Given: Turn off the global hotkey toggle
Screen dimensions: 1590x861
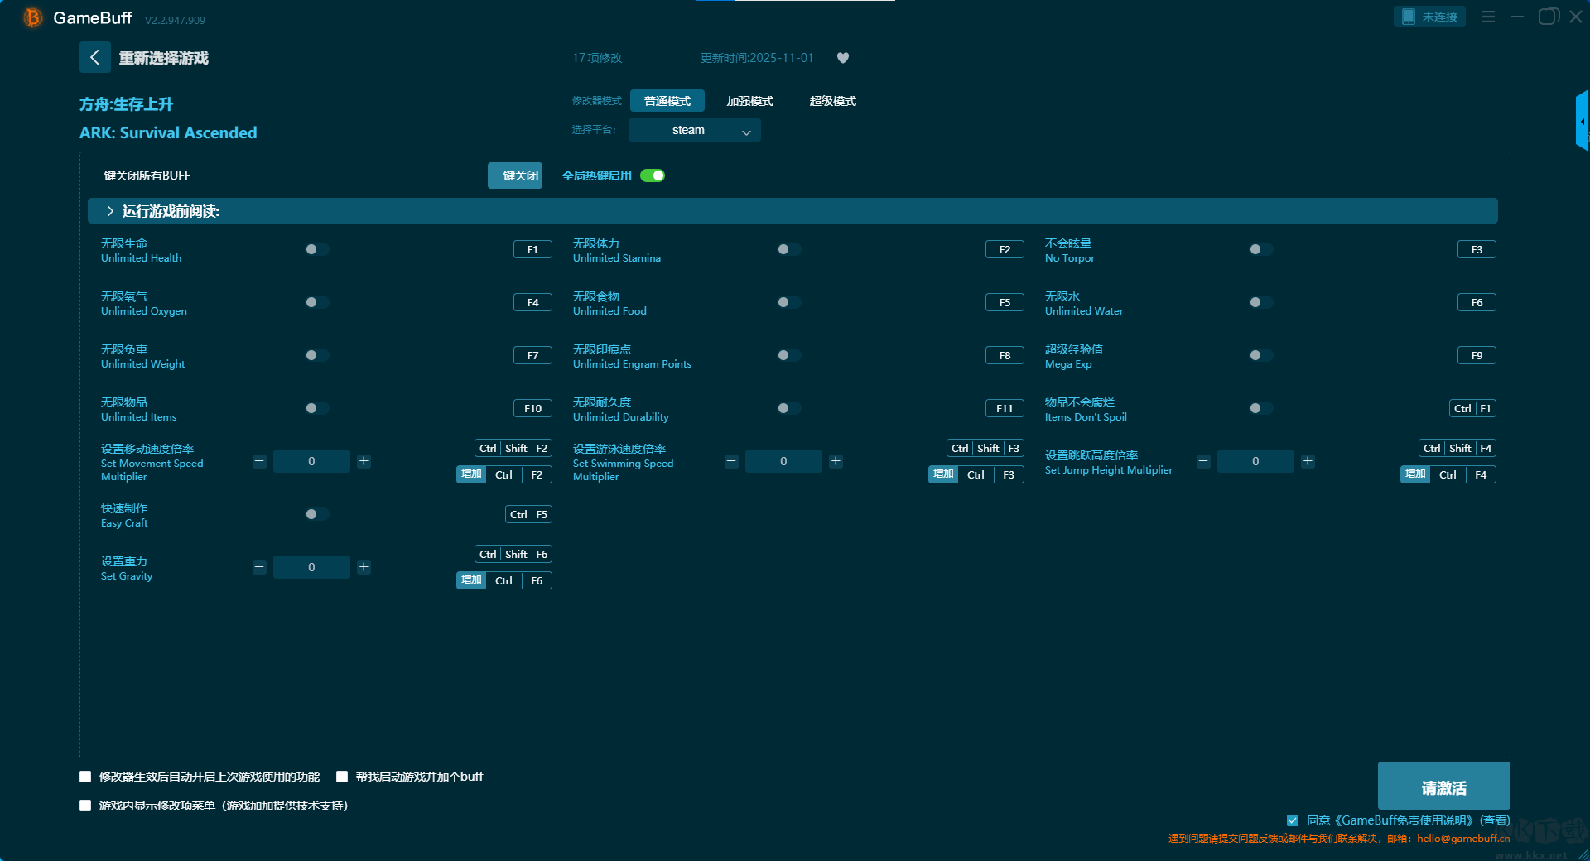Looking at the screenshot, I should (653, 176).
